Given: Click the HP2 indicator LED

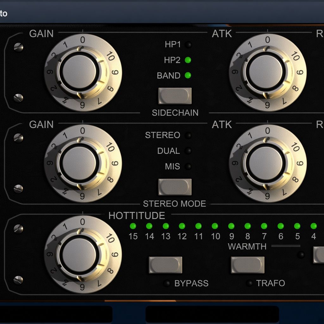Looking at the screenshot, I should pos(188,60).
